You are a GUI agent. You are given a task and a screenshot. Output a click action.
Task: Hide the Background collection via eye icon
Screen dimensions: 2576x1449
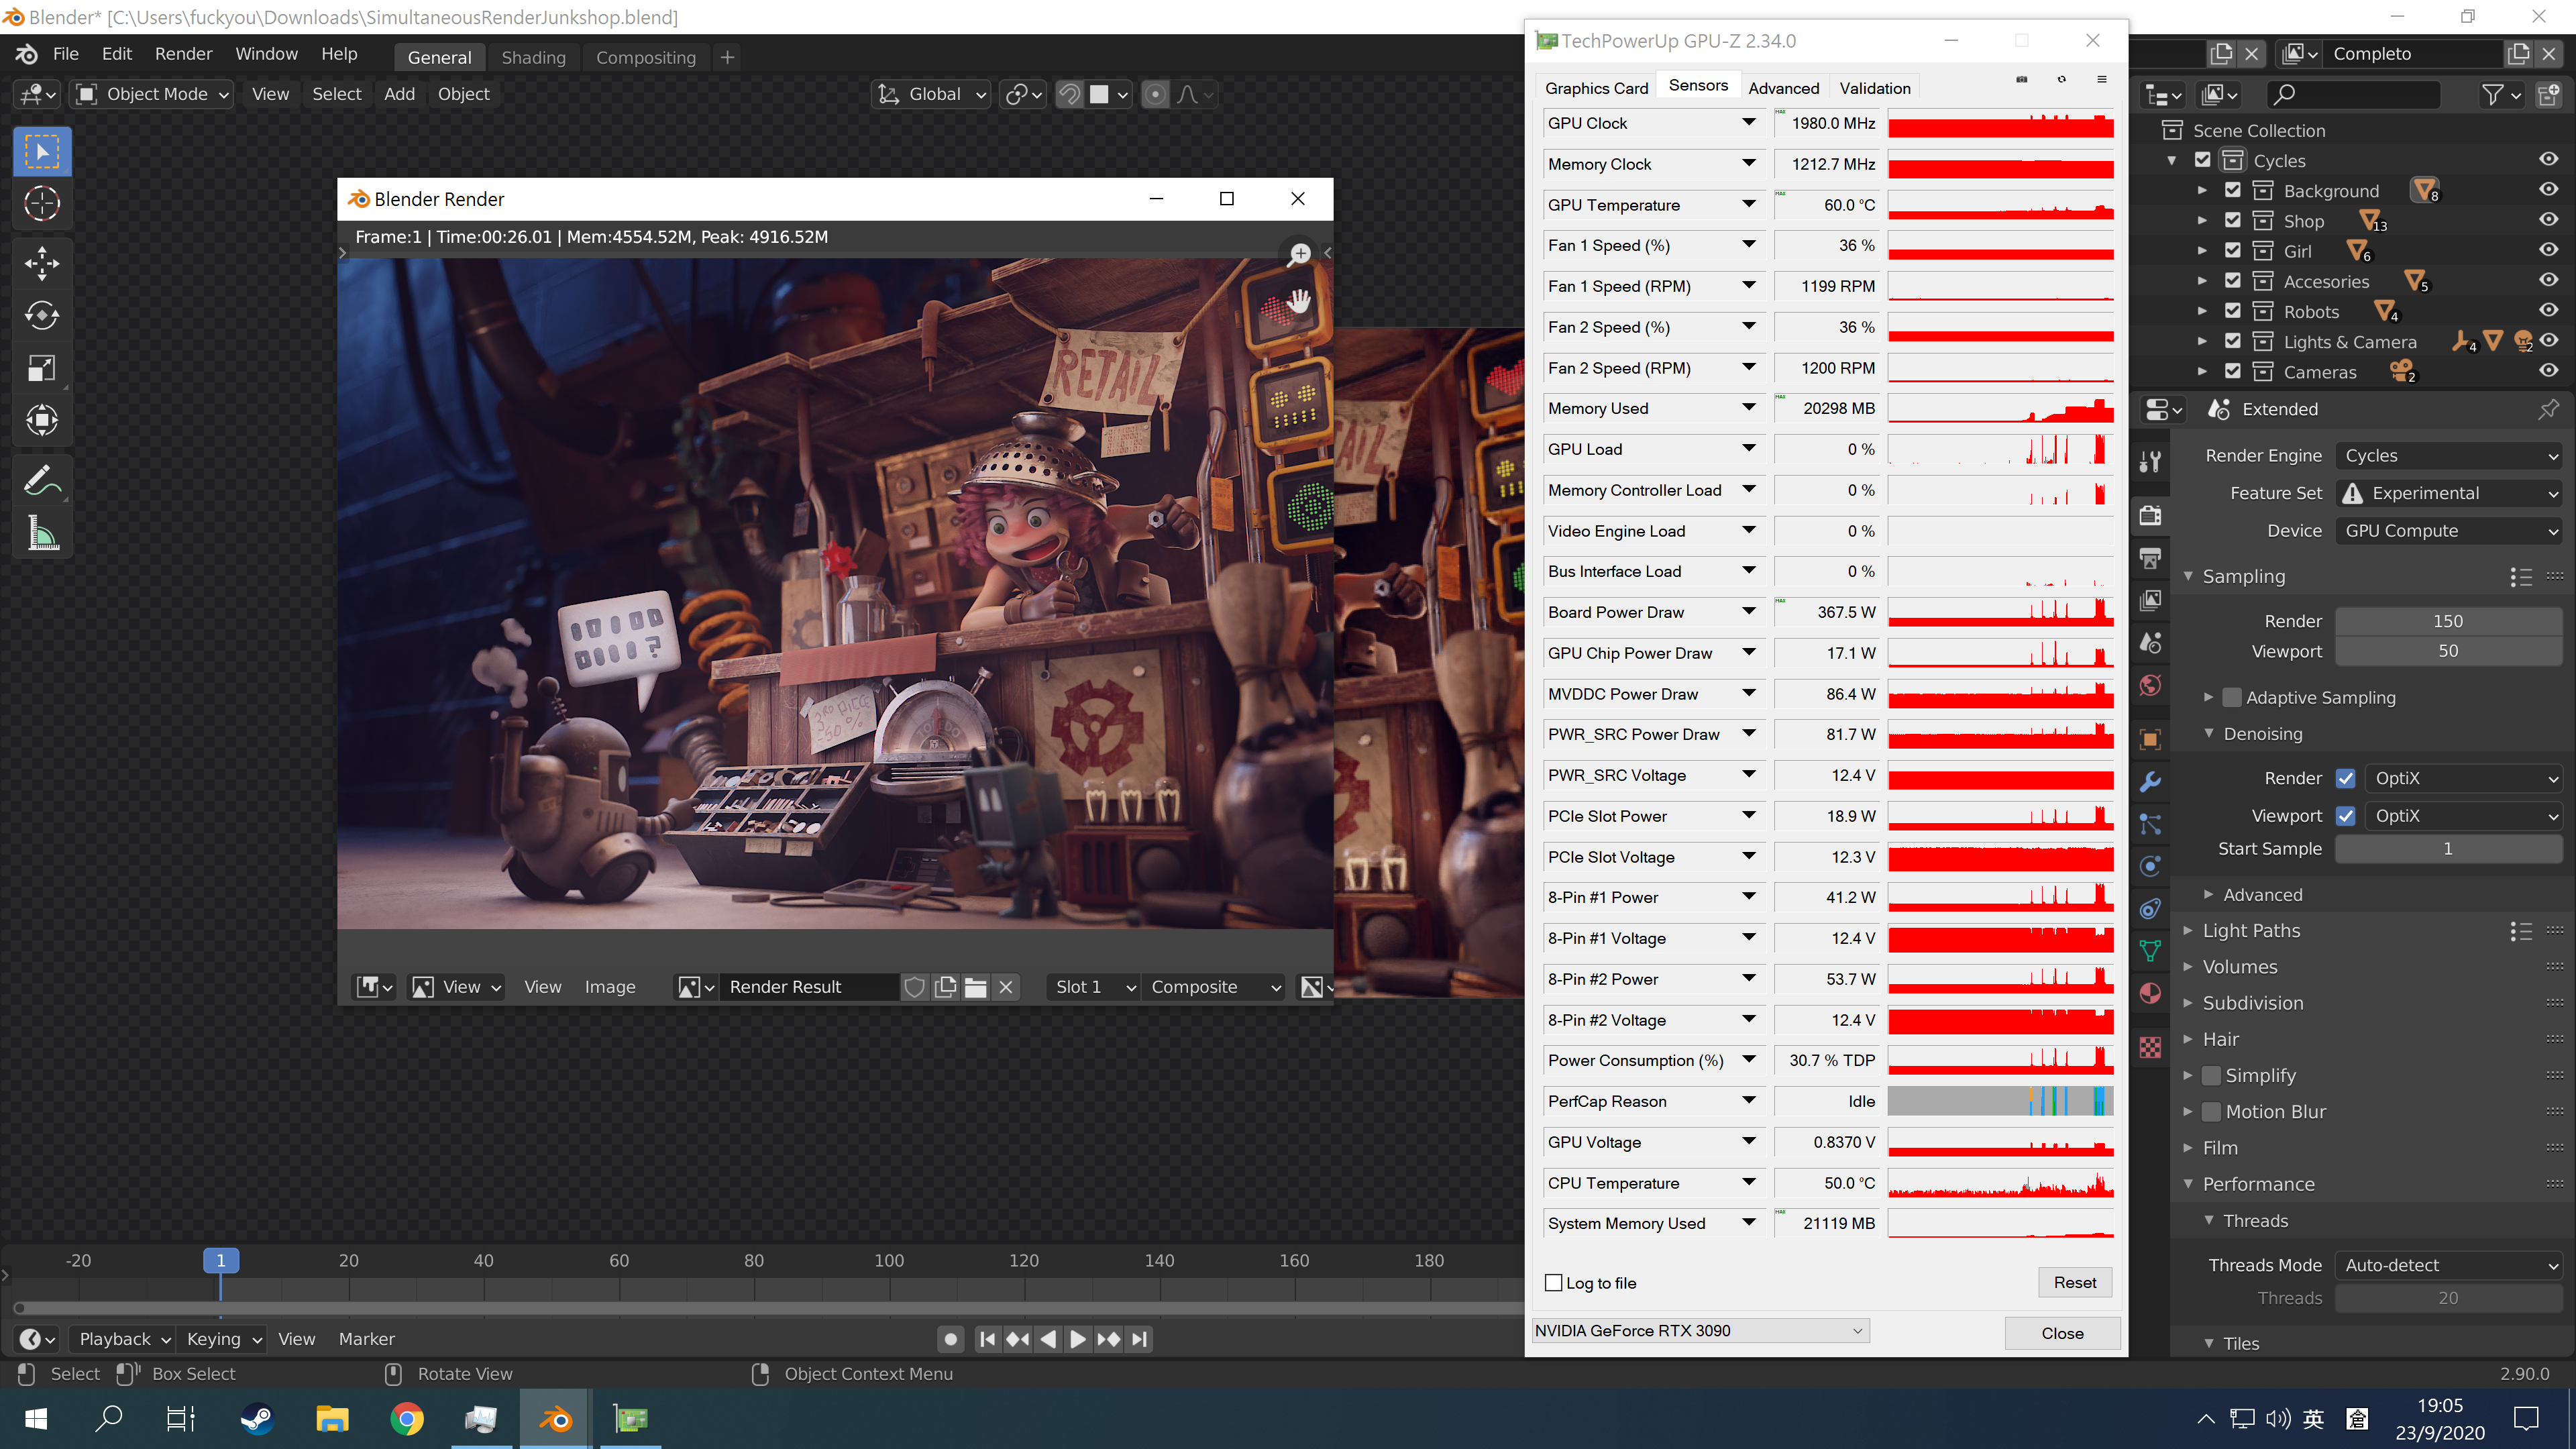(2549, 190)
